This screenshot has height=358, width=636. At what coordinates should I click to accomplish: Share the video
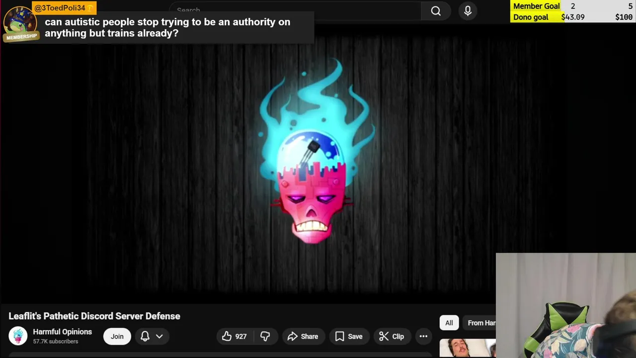tap(303, 337)
